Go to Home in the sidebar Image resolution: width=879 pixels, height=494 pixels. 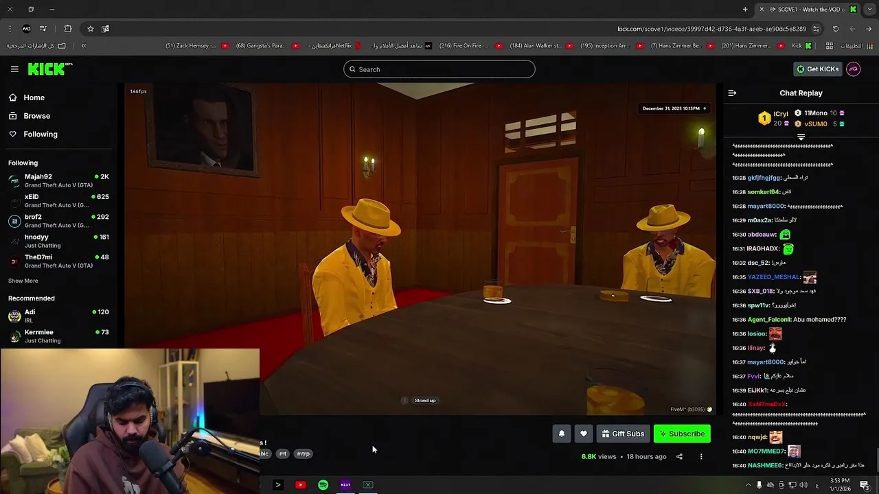34,97
